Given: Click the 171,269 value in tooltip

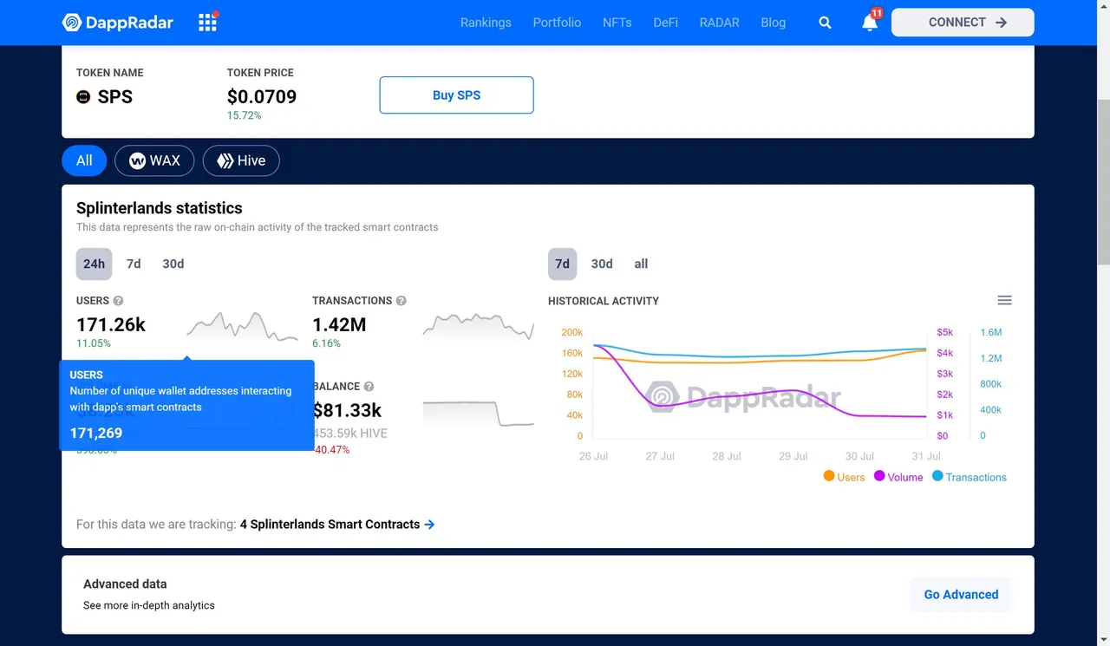Looking at the screenshot, I should tap(96, 434).
